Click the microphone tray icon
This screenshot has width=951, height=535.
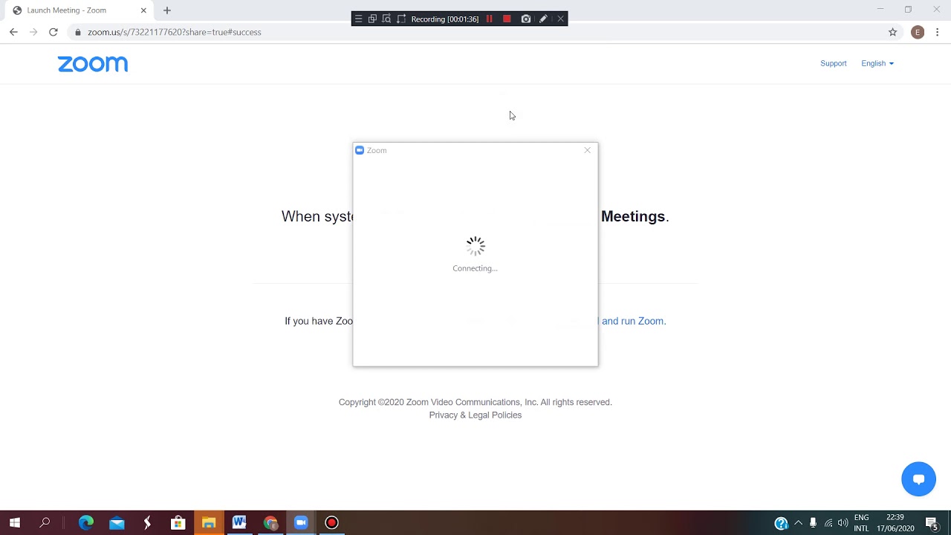pyautogui.click(x=814, y=523)
